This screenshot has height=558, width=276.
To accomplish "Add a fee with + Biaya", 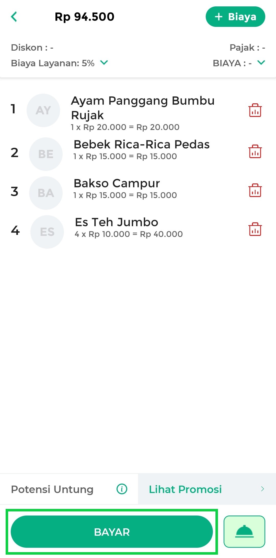I will [235, 17].
